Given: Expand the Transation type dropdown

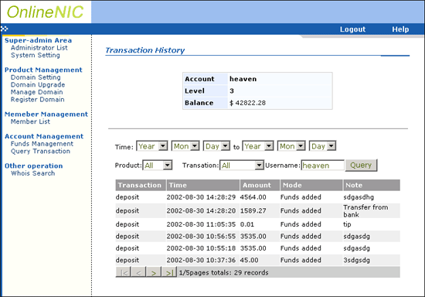Looking at the screenshot, I should 242,166.
